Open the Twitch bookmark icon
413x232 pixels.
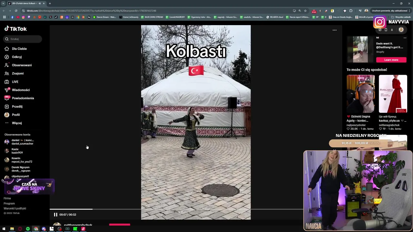click(29, 17)
